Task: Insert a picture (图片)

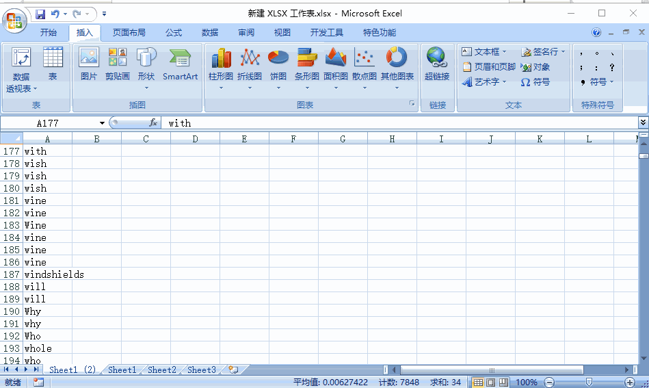Action: point(89,64)
